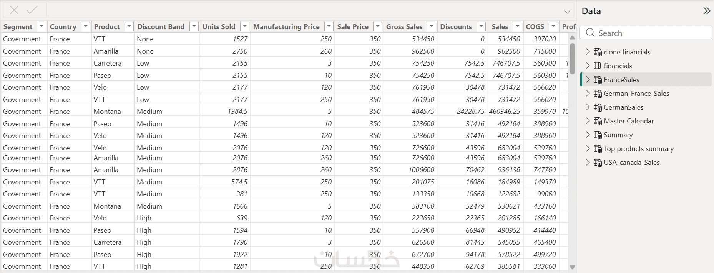Expand the clone financials table
714x273 pixels.
[x=587, y=52]
